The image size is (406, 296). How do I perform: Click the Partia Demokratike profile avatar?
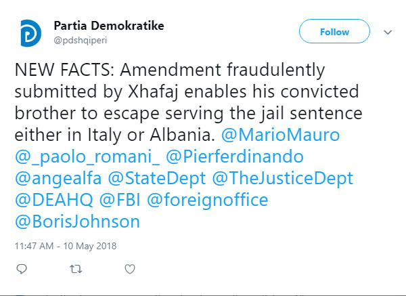tap(29, 33)
